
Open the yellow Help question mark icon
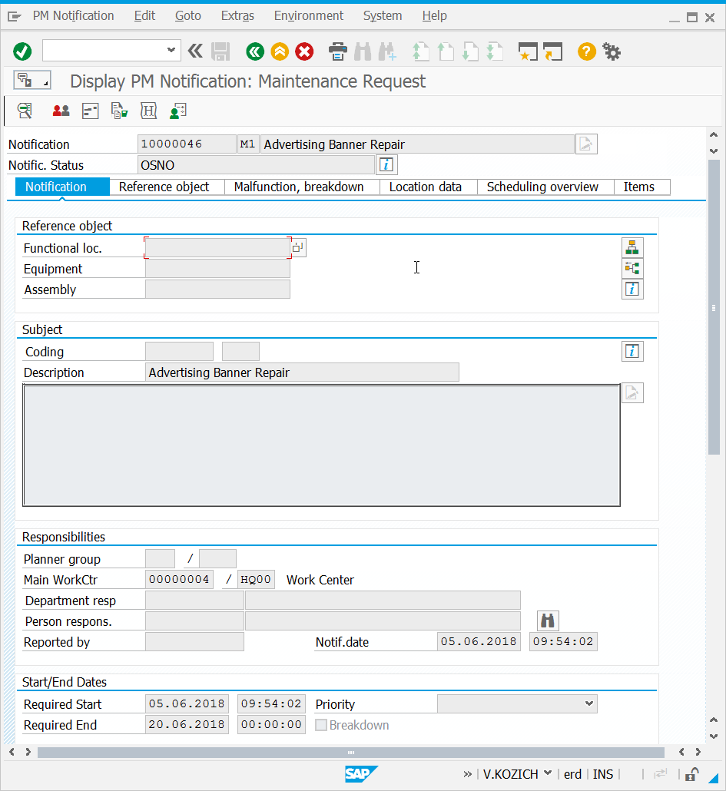587,51
